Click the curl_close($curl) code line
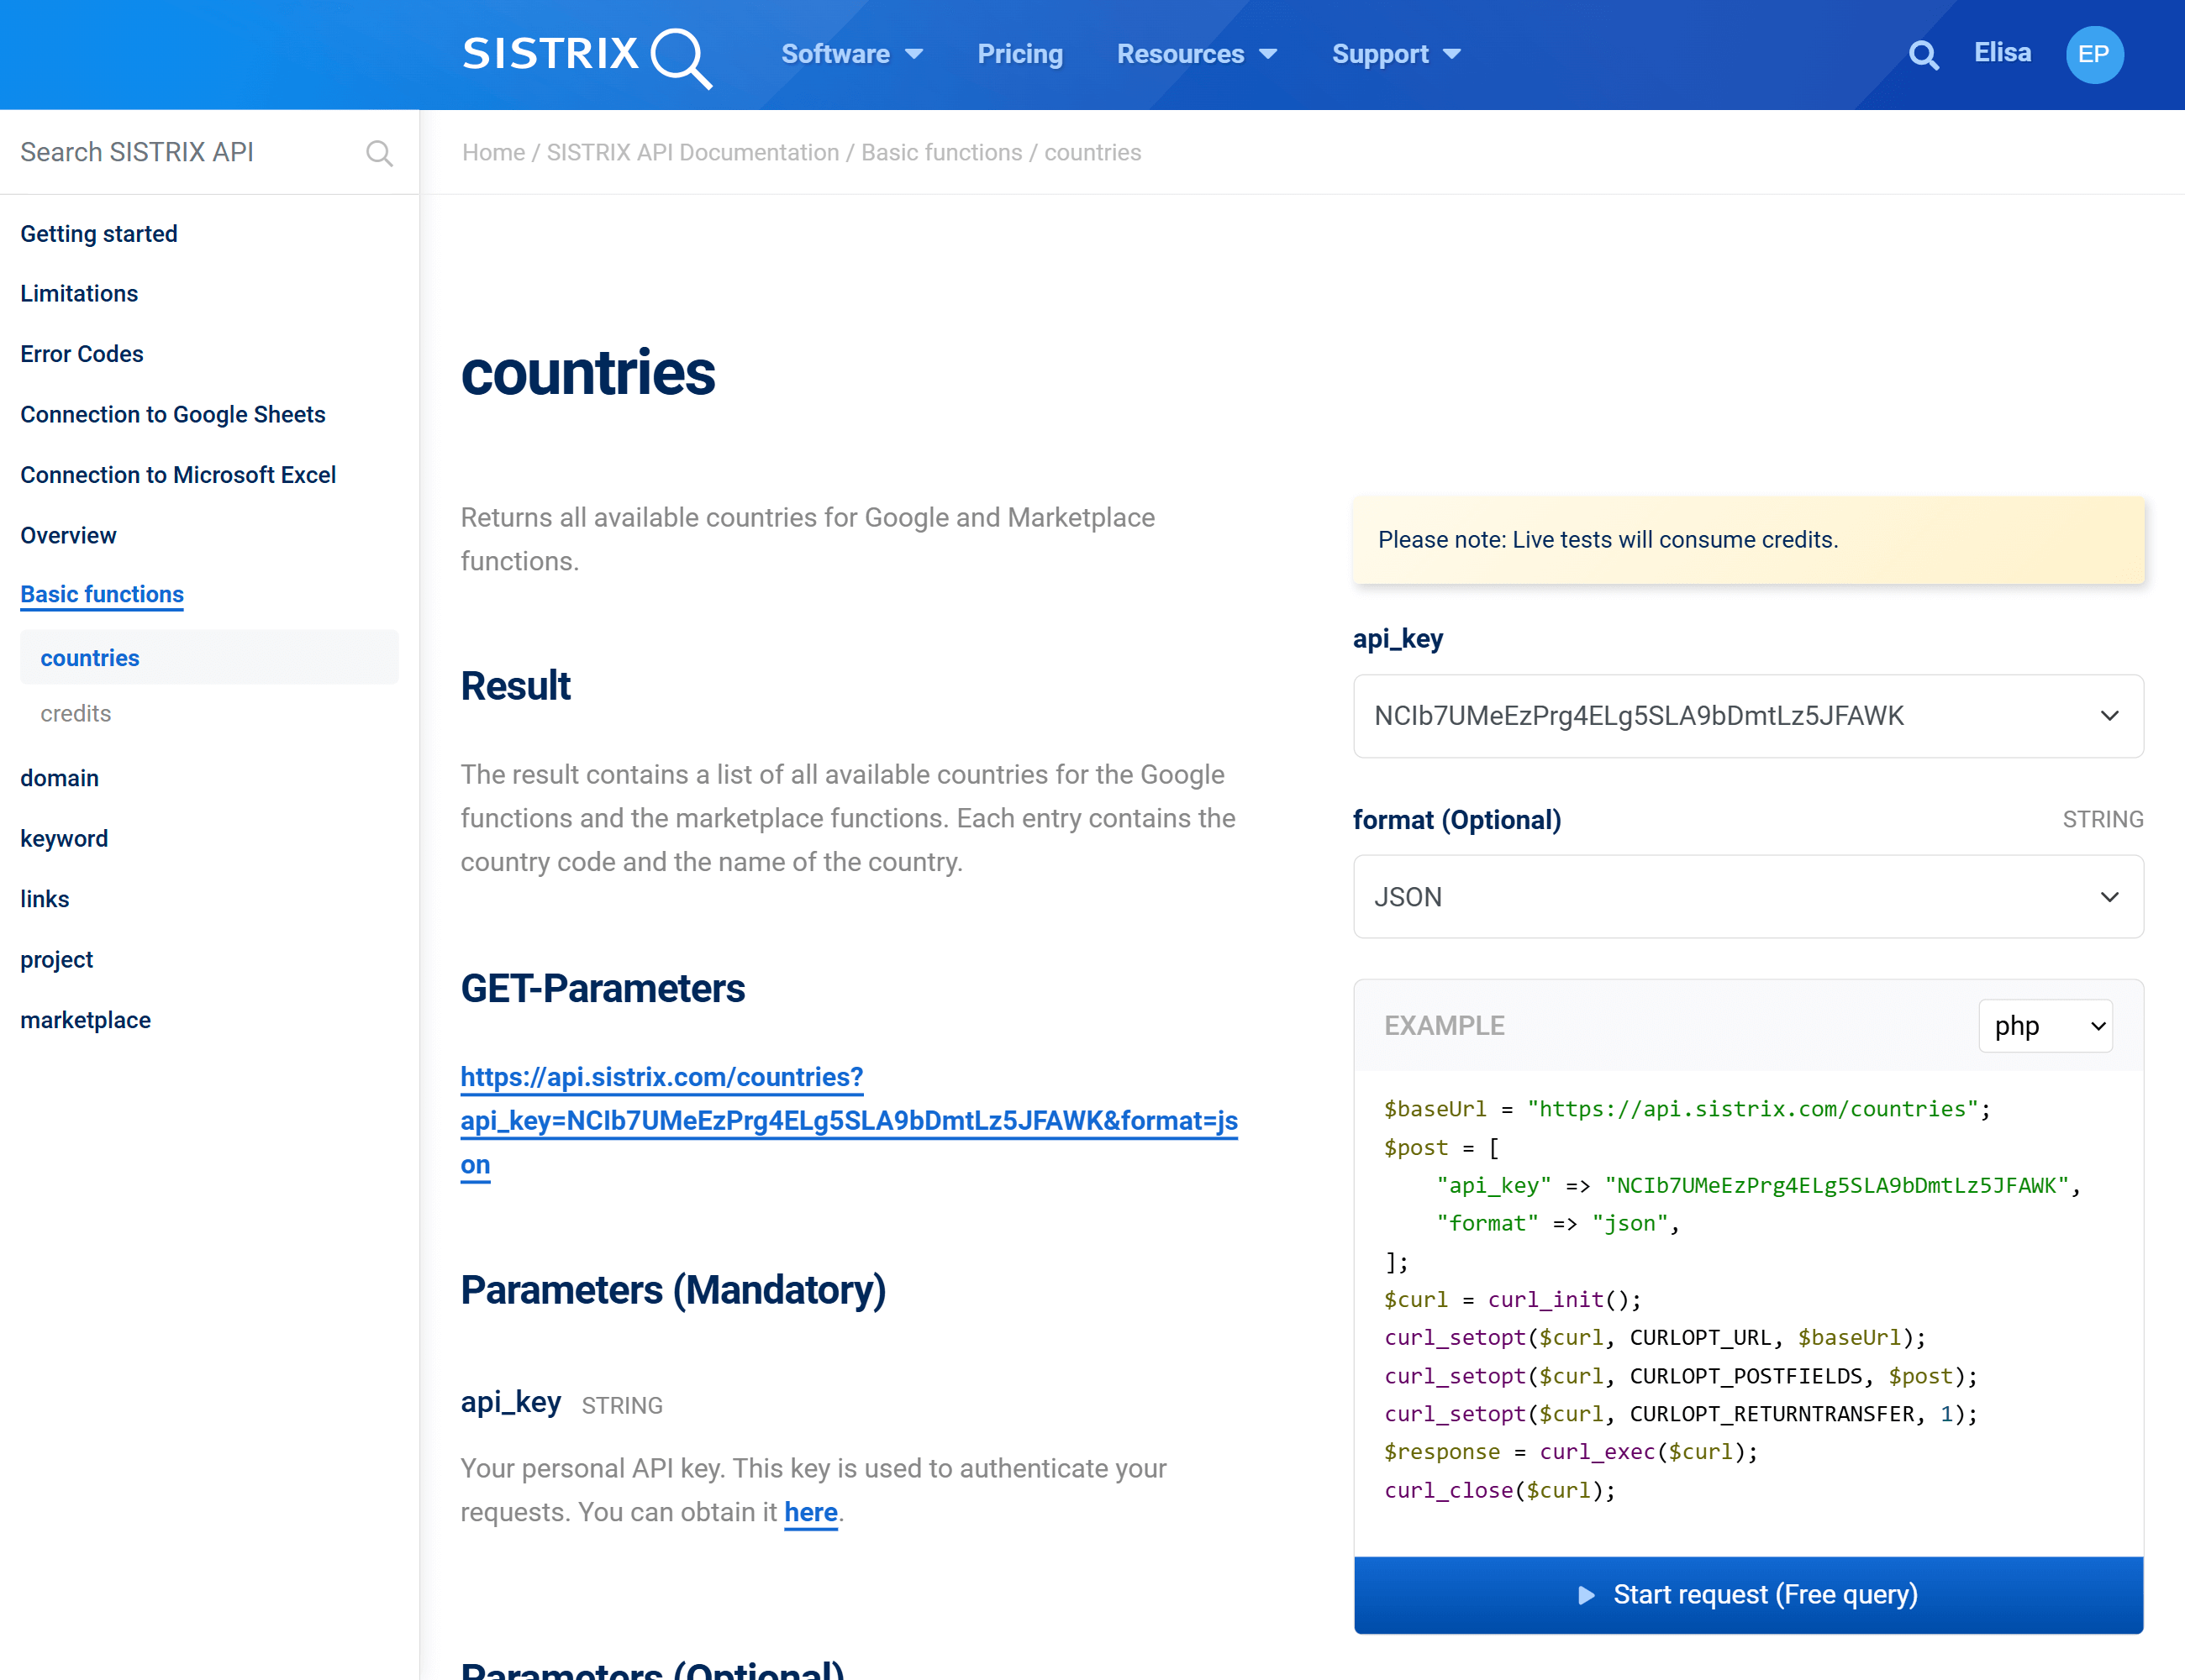 [1500, 1490]
